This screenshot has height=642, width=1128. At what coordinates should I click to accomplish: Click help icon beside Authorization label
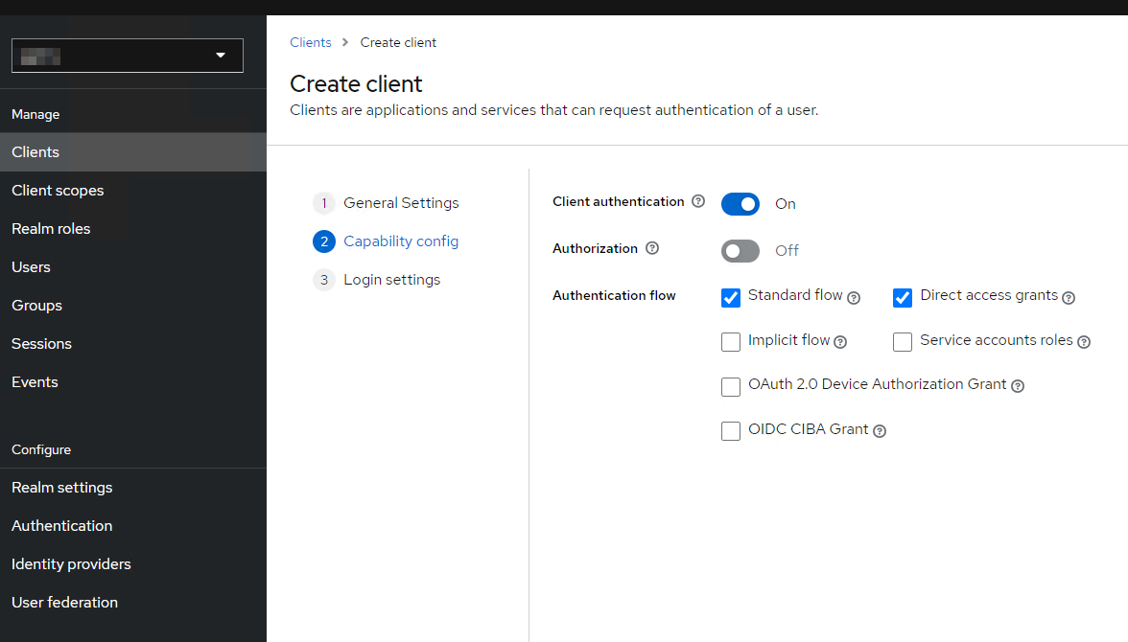click(x=652, y=248)
